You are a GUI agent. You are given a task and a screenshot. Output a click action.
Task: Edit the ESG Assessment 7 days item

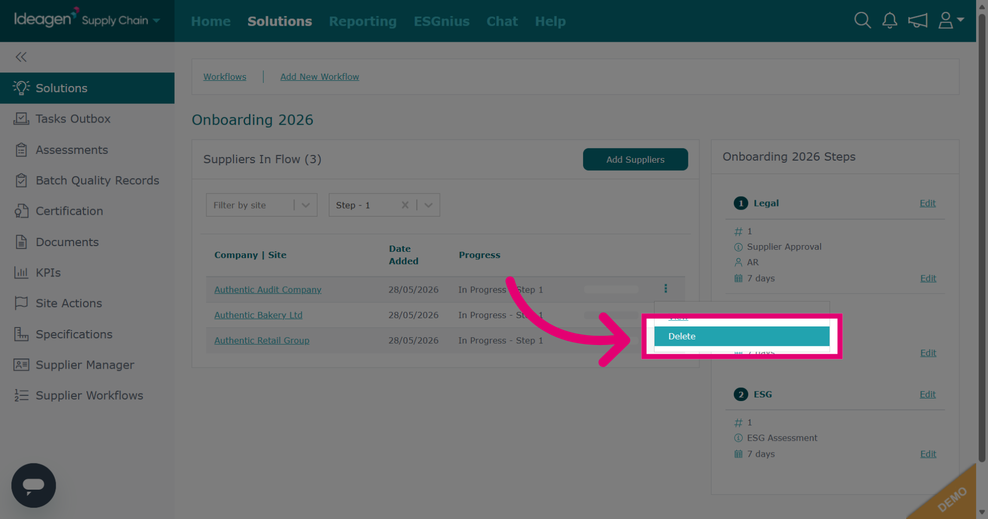pyautogui.click(x=928, y=454)
